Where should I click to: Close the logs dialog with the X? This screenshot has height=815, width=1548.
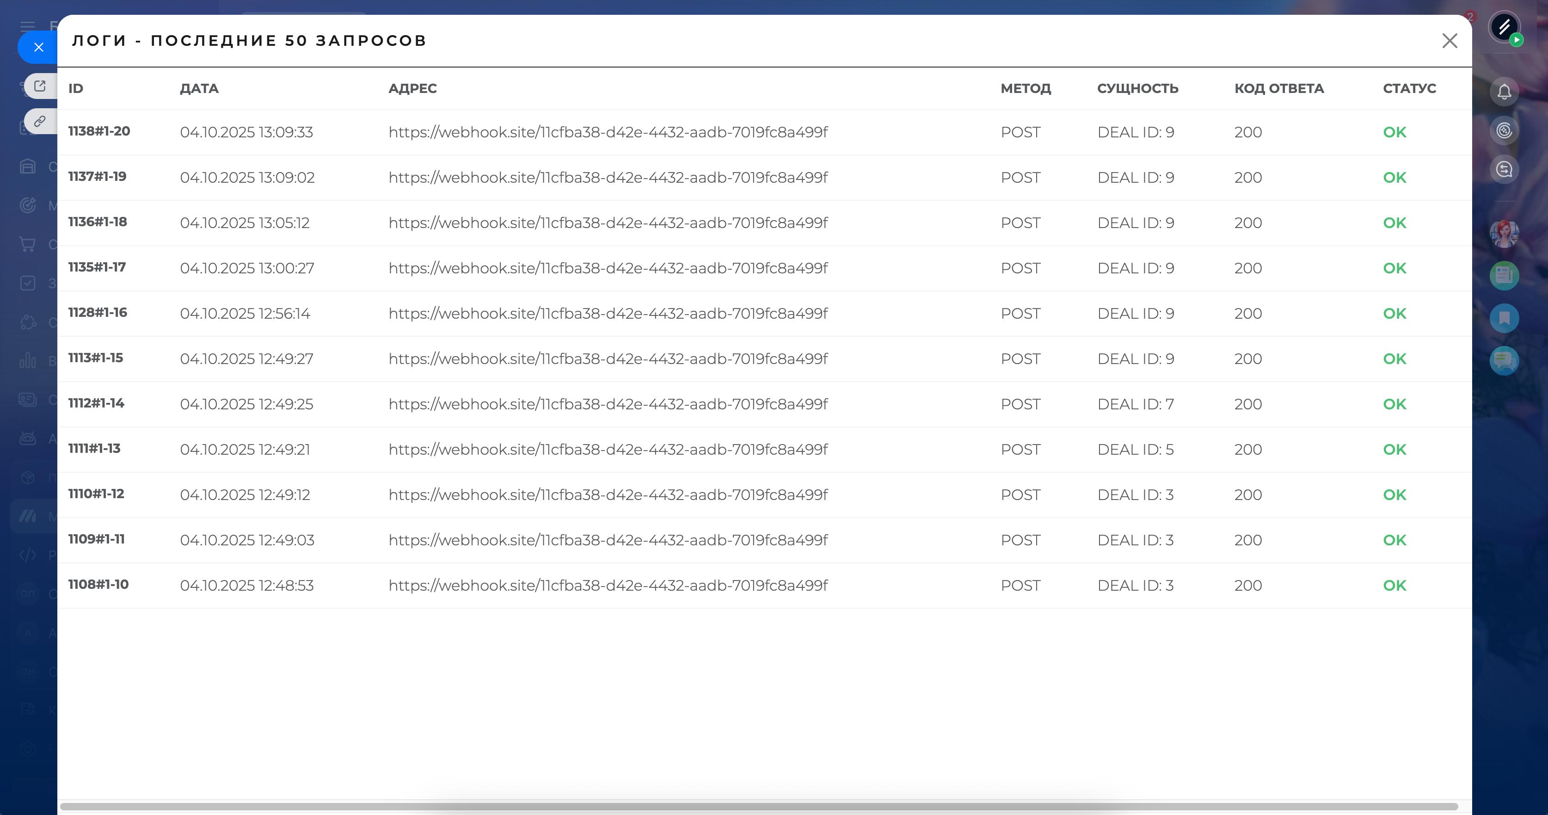1450,41
